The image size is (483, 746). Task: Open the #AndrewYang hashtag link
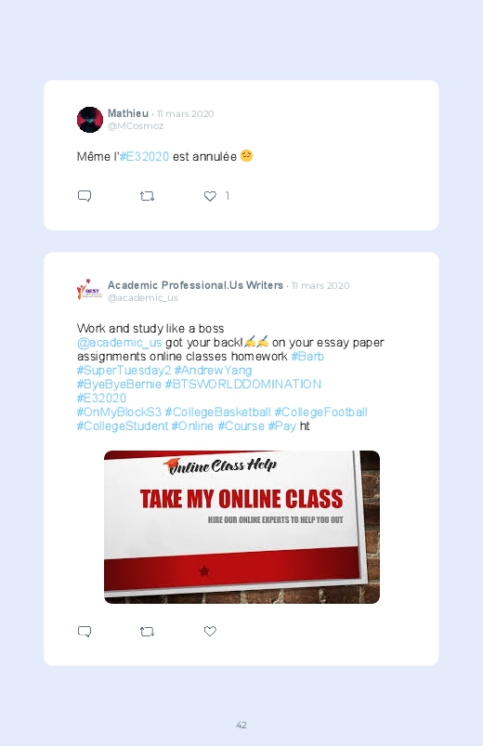214,370
